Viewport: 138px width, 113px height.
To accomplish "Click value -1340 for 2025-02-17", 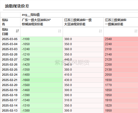I will tap(26, 100).
